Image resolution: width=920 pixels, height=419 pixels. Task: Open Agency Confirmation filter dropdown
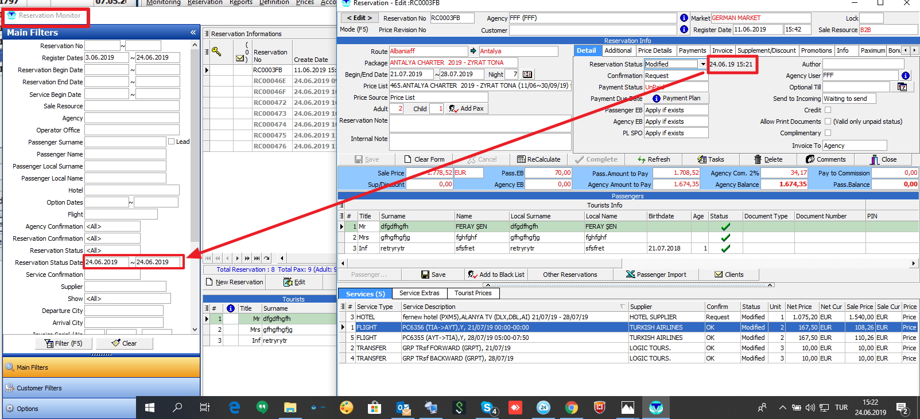coord(112,226)
